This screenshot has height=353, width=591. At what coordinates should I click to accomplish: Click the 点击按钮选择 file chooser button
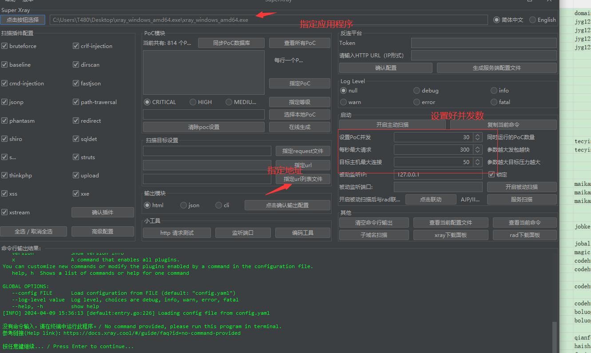click(23, 20)
